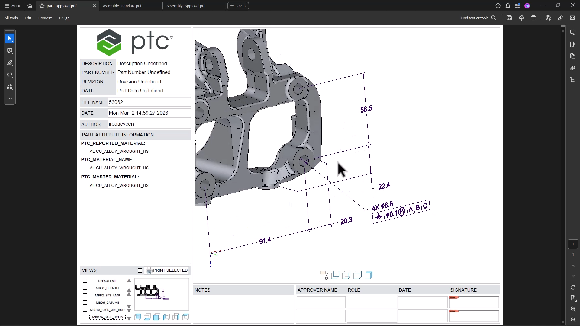
Task: Open the AI assistant icon
Action: click(548, 18)
